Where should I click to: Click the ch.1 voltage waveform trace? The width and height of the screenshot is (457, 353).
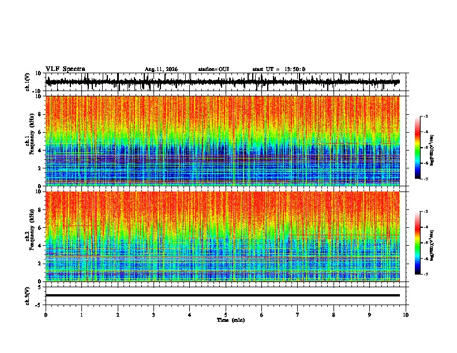click(x=223, y=82)
